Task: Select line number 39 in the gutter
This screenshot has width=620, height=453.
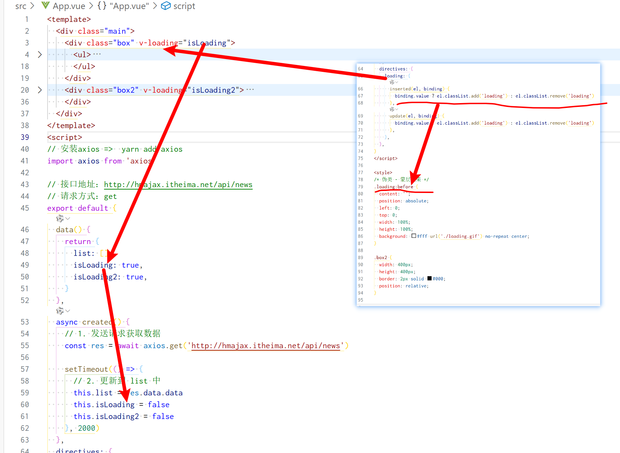Action: click(x=25, y=137)
